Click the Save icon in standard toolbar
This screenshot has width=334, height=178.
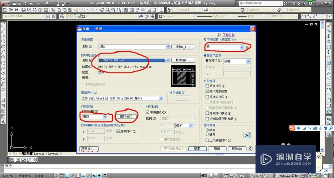[x=16, y=10]
